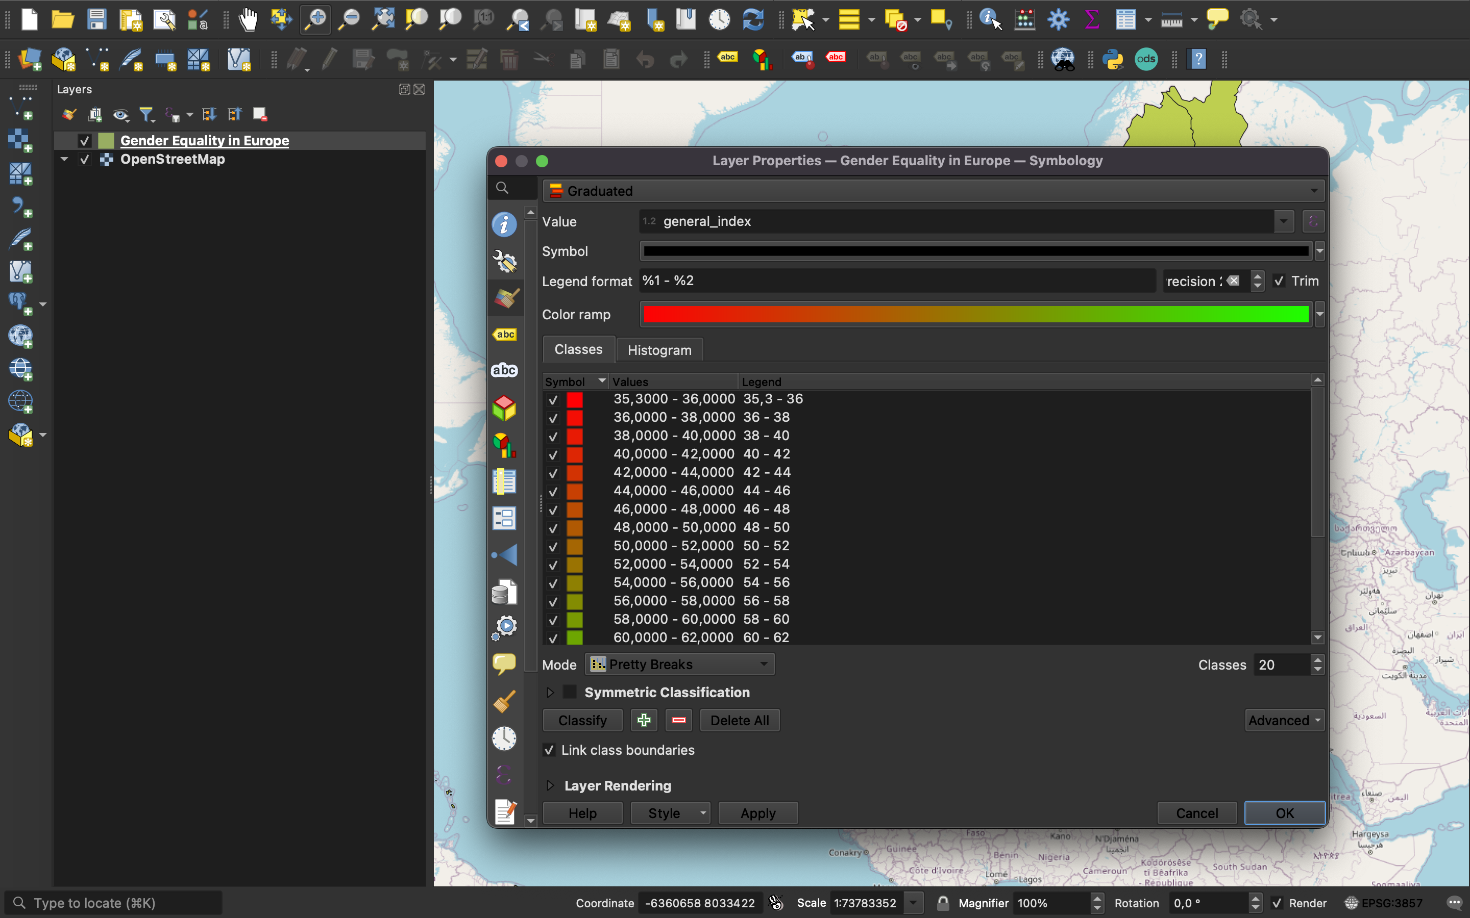Click the green add class plus button
1470x918 pixels.
(x=644, y=720)
